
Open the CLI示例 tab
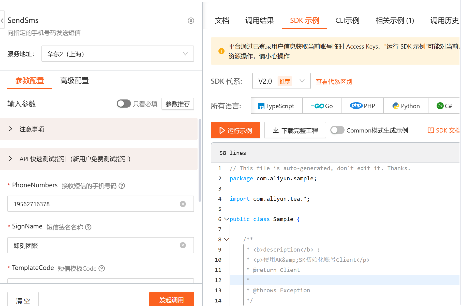(x=347, y=21)
